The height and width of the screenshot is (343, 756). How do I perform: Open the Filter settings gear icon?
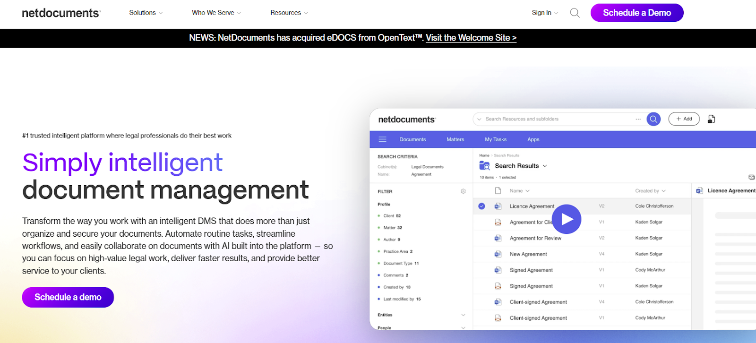click(463, 191)
